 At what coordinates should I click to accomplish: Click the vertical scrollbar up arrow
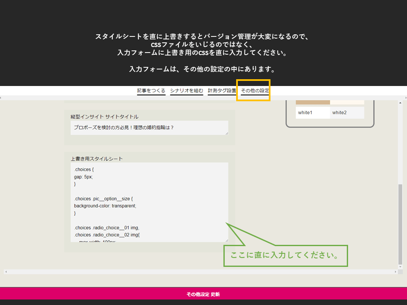tap(400, 103)
